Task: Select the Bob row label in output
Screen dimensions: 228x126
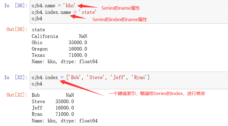Action: click(36, 95)
